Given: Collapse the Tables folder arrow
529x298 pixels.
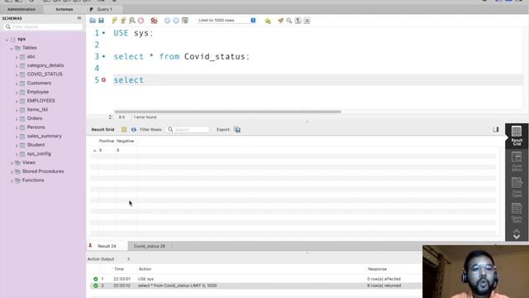Looking at the screenshot, I should point(12,48).
